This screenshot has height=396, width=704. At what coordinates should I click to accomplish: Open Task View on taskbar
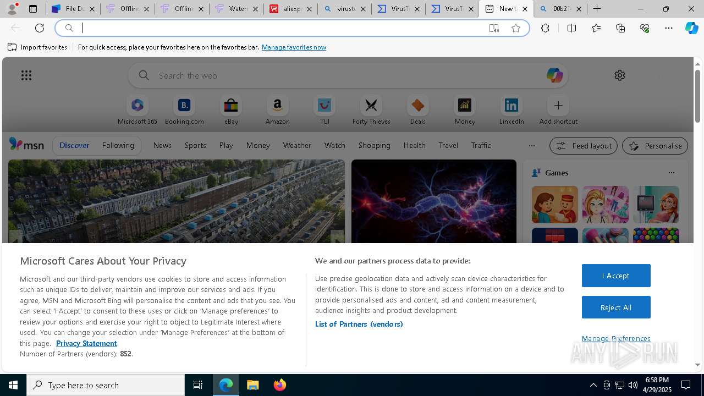[x=198, y=385]
